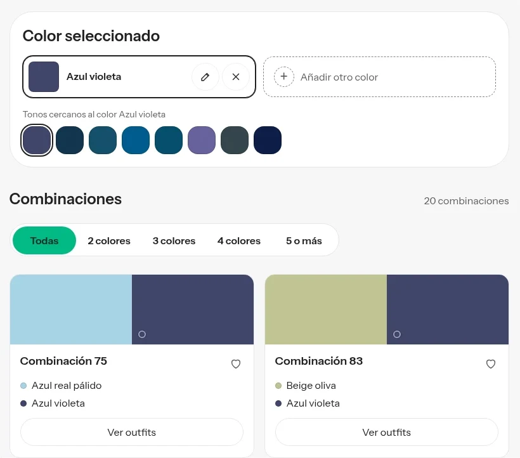Filter by 4 colores

pos(239,240)
